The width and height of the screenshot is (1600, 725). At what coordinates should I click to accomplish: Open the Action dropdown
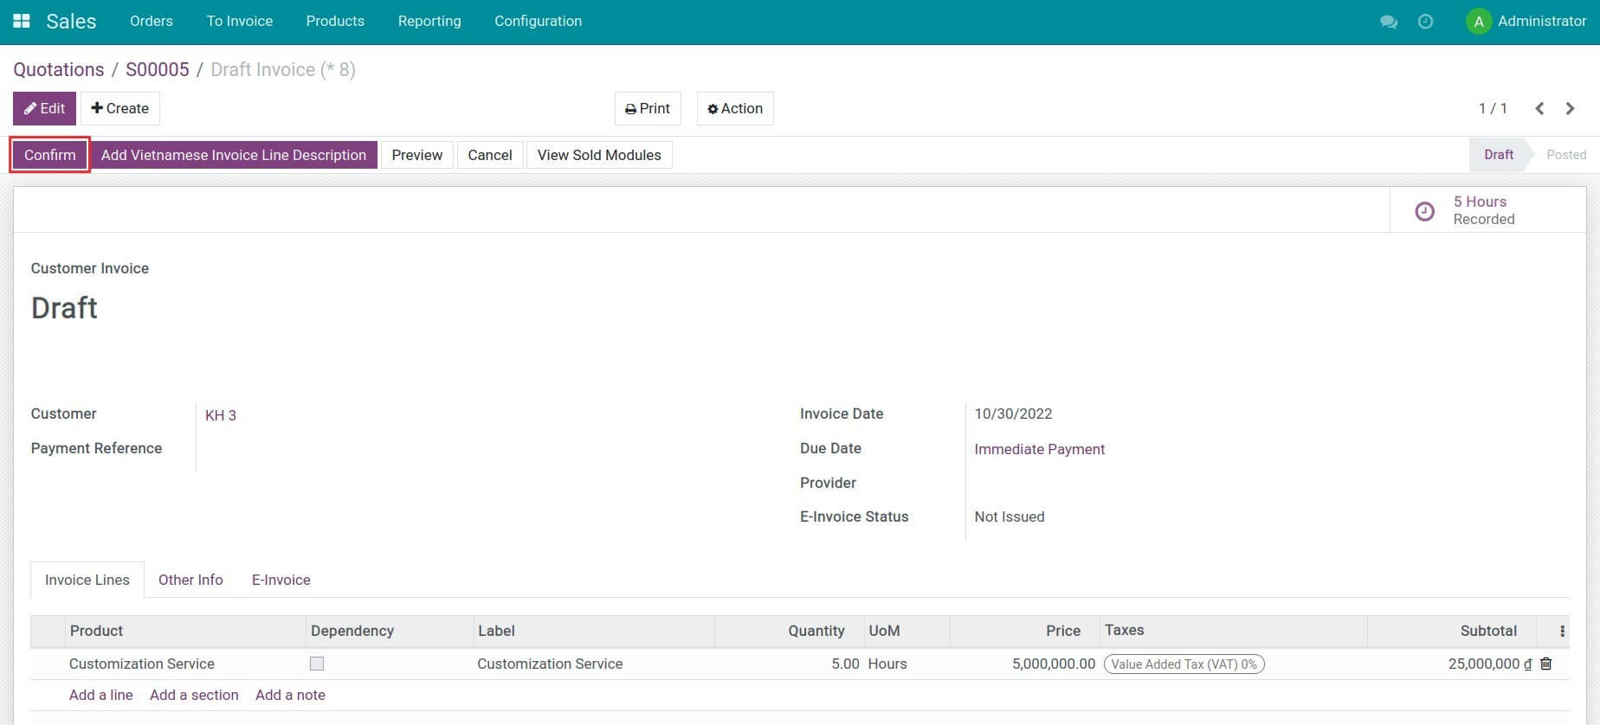click(x=735, y=108)
